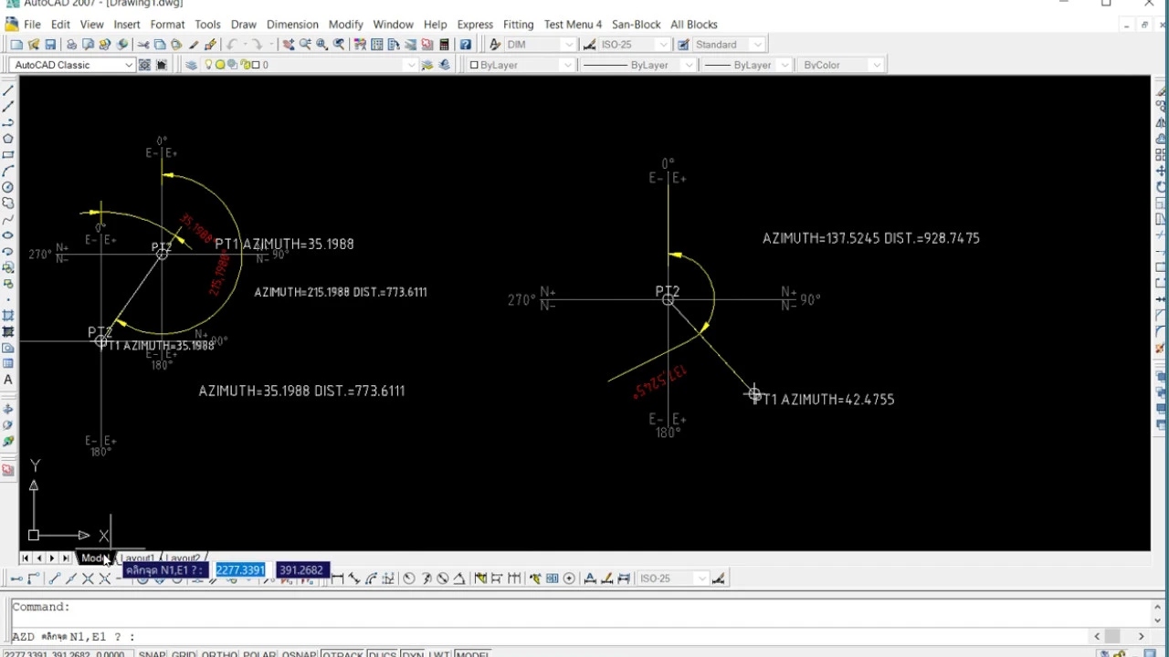This screenshot has width=1169, height=657.
Task: Open the File menu
Action: tap(32, 25)
